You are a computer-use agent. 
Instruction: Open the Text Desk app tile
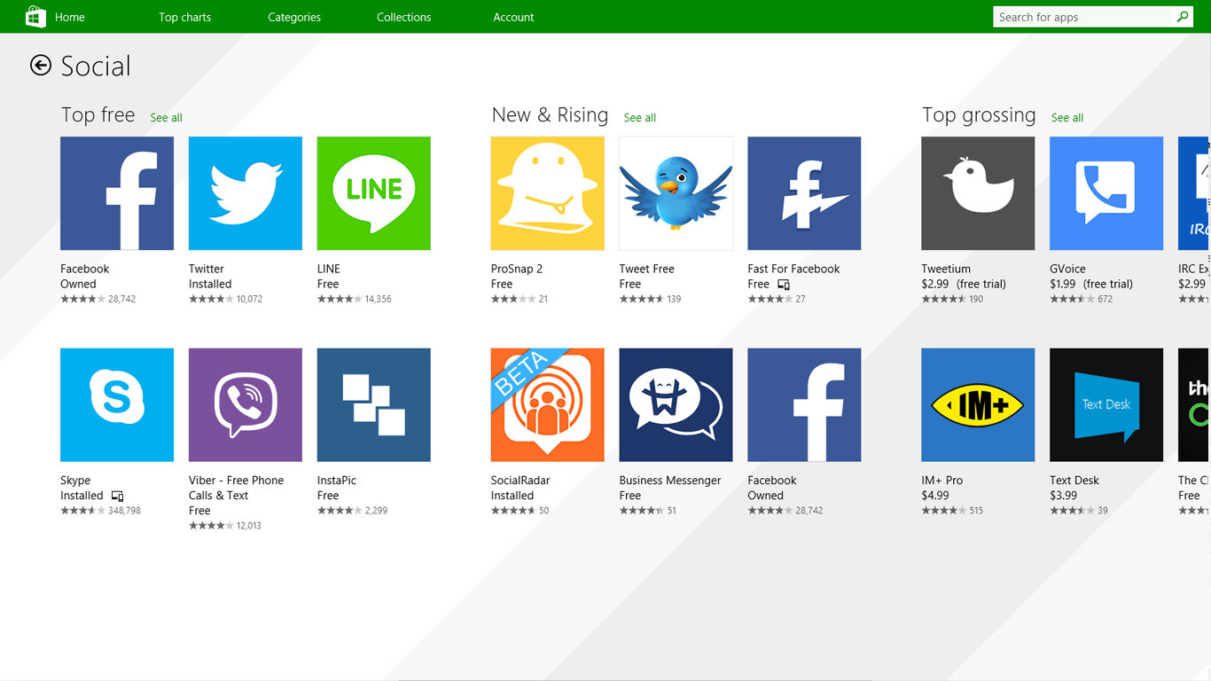[1106, 404]
